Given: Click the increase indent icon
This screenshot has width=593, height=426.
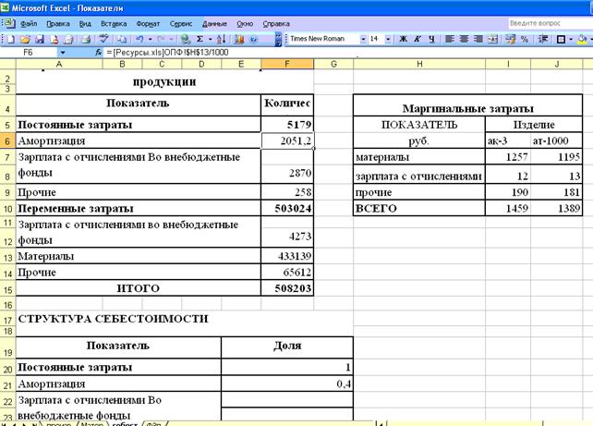Looking at the screenshot, I should [543, 39].
